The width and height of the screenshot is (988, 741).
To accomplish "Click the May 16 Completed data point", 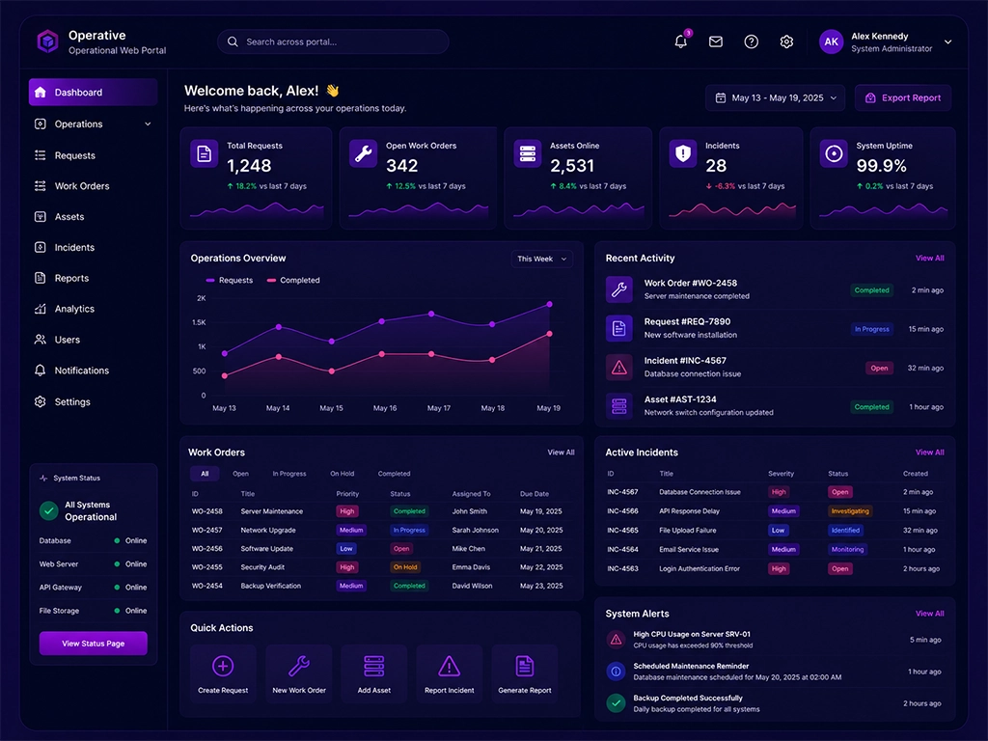I will [x=382, y=354].
